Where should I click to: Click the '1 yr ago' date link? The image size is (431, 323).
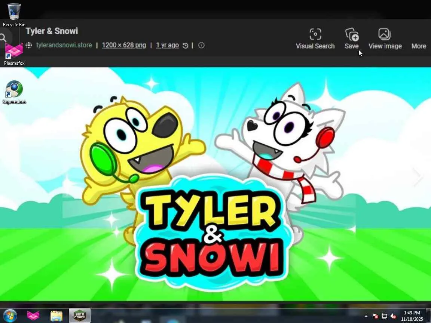click(x=167, y=45)
